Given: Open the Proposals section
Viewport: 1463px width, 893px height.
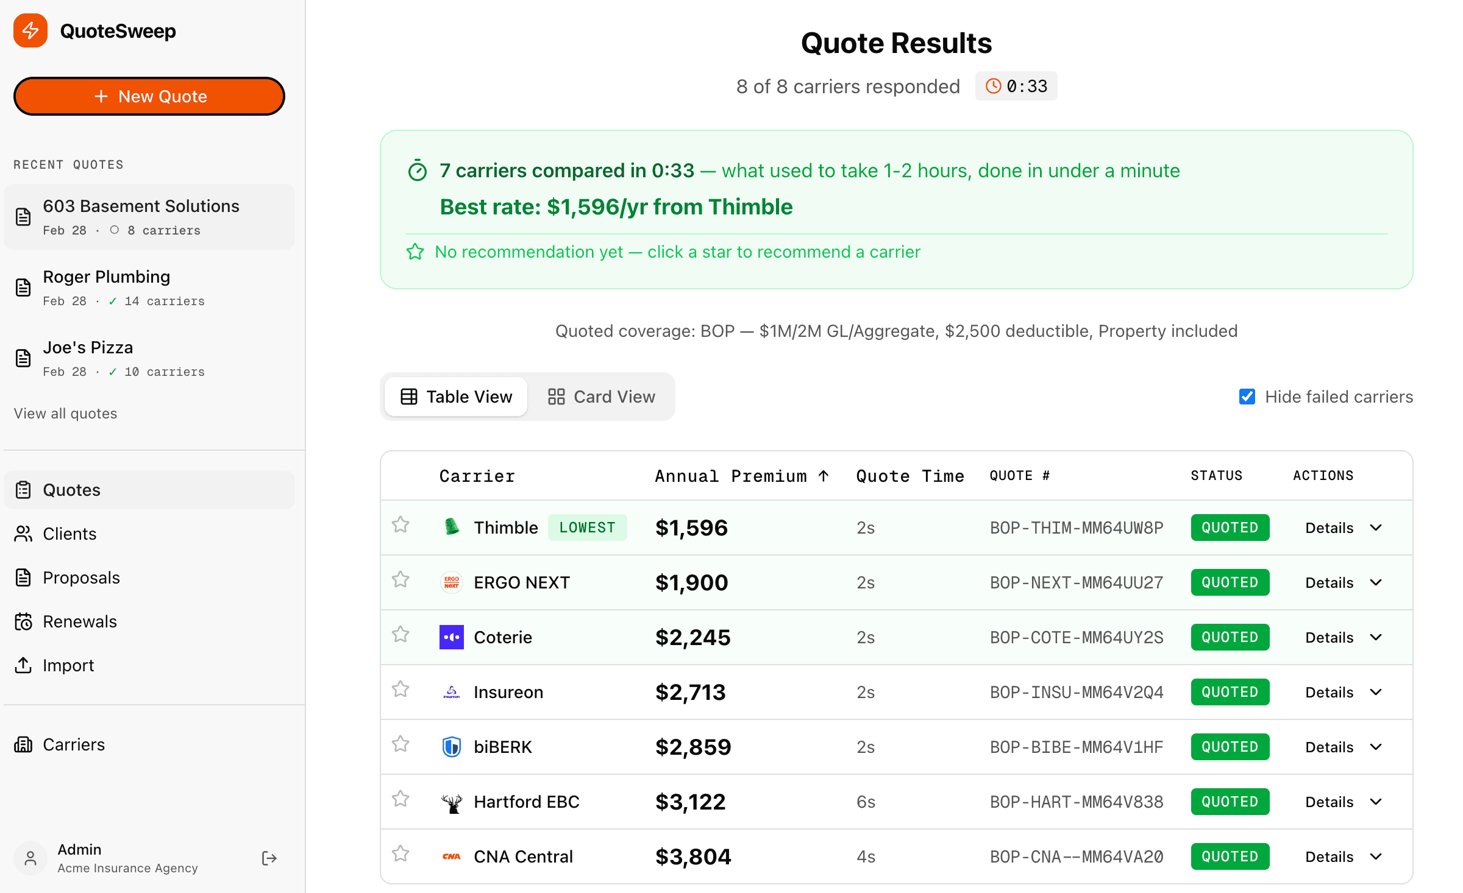Looking at the screenshot, I should (x=82, y=577).
